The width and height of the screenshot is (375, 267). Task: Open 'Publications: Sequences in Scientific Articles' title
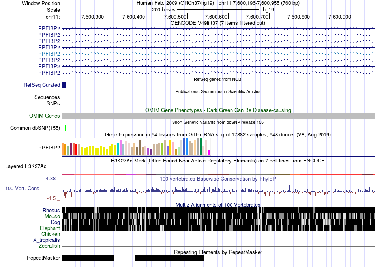click(x=218, y=91)
